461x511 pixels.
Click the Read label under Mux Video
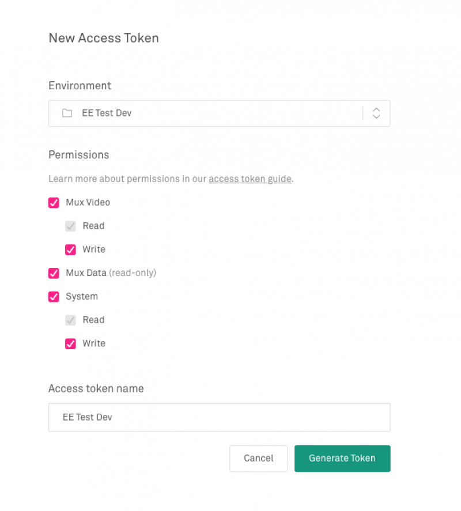point(93,226)
